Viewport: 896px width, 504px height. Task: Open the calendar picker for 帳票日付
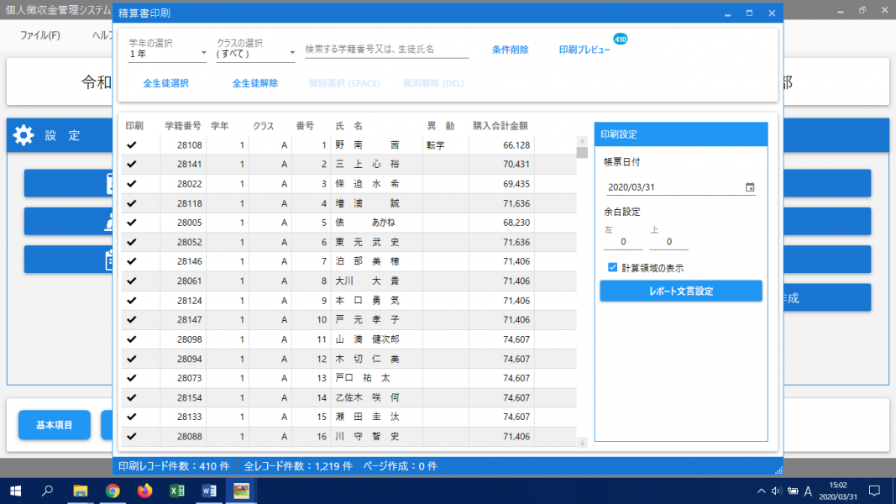click(750, 187)
